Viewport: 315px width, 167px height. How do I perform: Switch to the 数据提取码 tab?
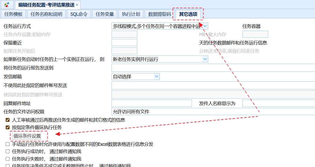coord(159,14)
